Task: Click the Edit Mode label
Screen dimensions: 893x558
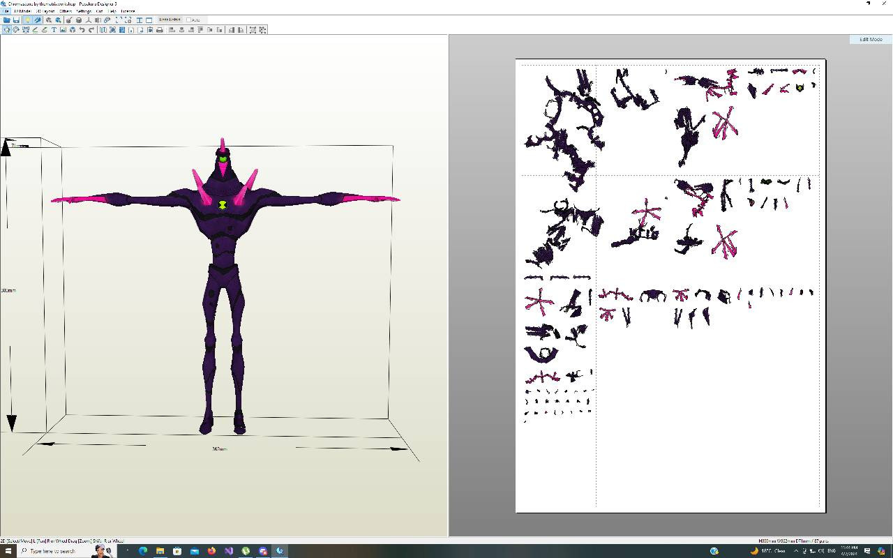Action: point(871,40)
